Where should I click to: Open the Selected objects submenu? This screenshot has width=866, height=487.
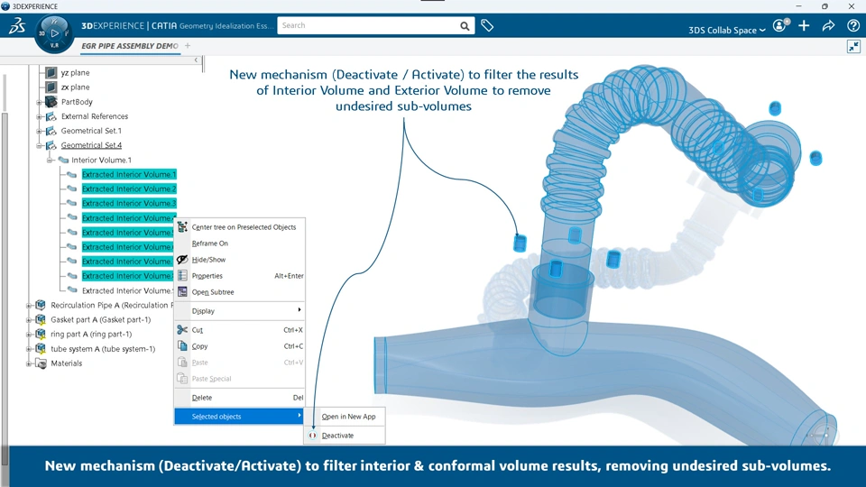click(x=240, y=416)
